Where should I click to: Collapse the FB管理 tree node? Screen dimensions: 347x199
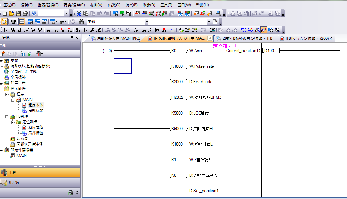[x=7, y=116]
